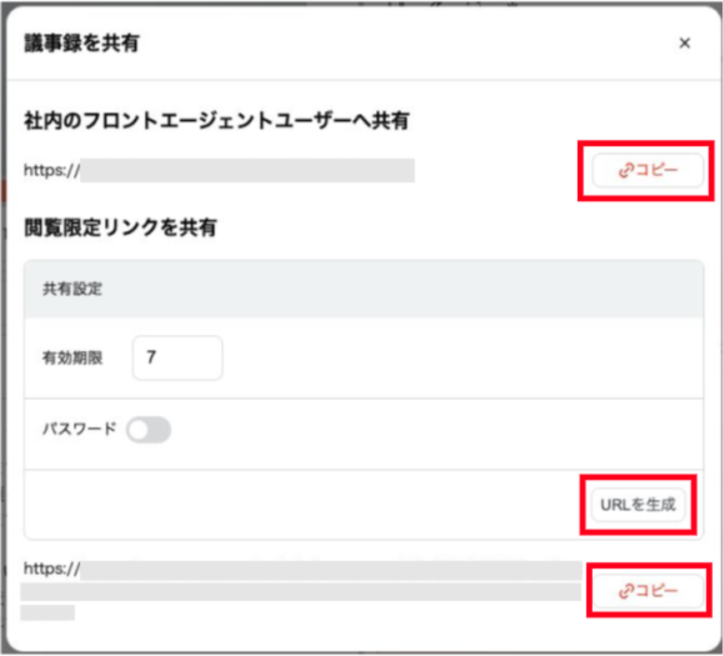Screen dimensions: 723x656
Task: Click the link icon on the upper コピー button
Action: pos(625,171)
